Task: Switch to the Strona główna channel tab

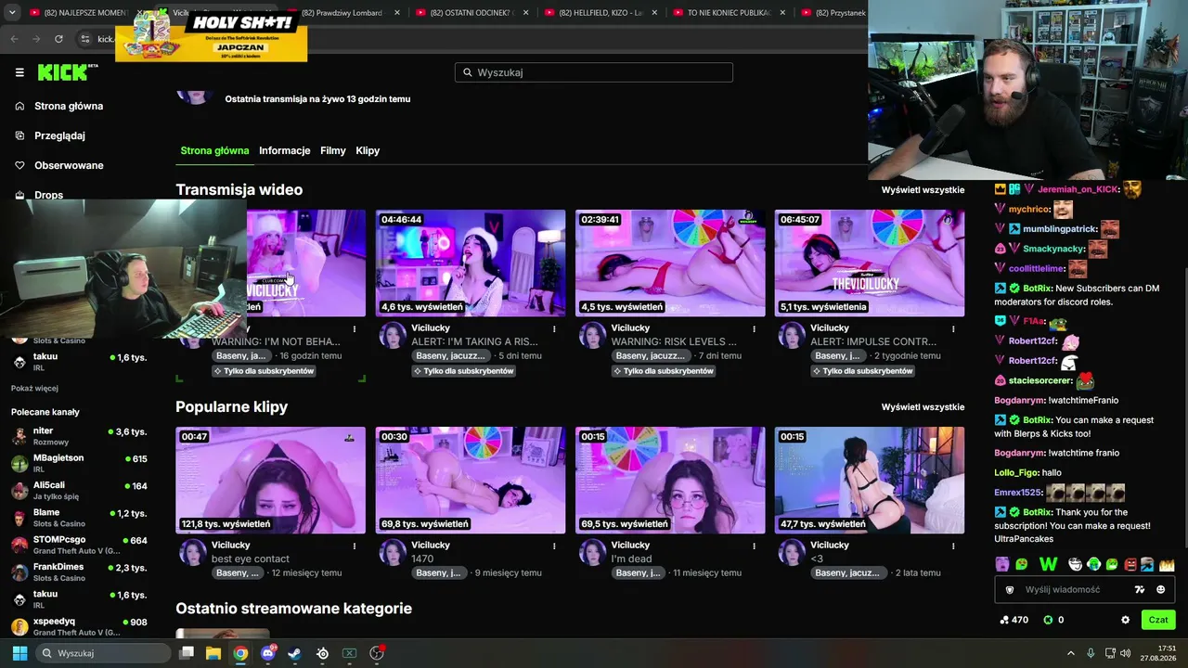Action: click(214, 150)
